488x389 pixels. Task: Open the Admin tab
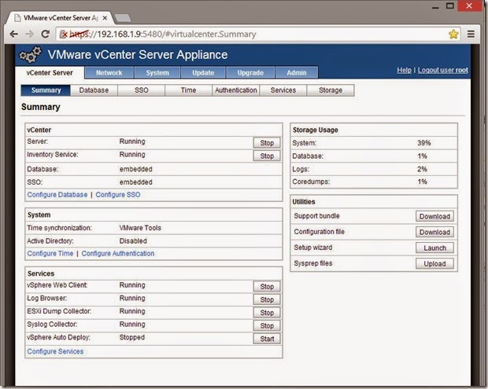click(297, 73)
